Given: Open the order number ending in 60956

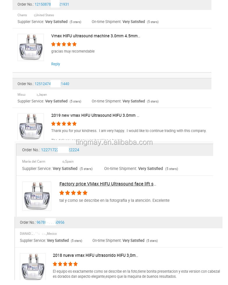Looking at the screenshot, I should (x=50, y=223).
